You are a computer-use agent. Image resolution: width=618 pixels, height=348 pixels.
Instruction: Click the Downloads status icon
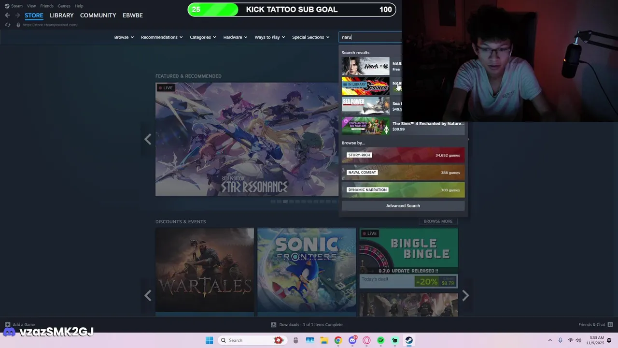tap(273, 325)
